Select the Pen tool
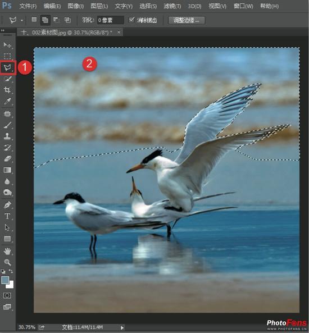This screenshot has height=333, width=309. [7, 205]
